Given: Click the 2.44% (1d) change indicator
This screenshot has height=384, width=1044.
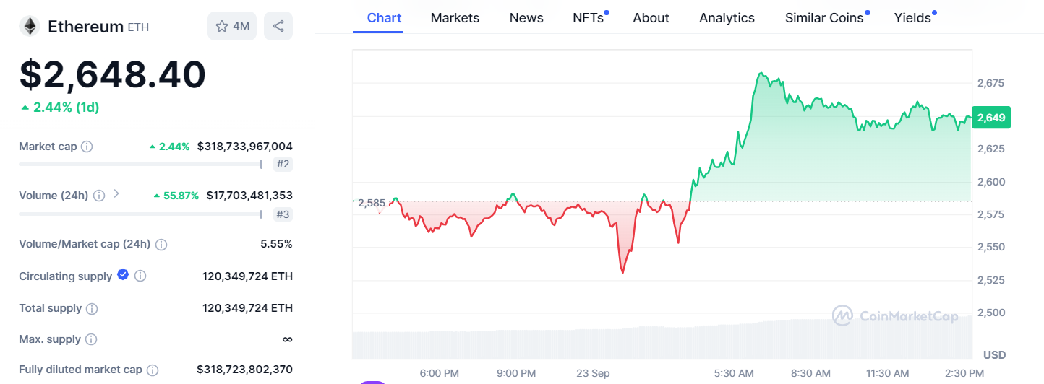Looking at the screenshot, I should (x=60, y=108).
